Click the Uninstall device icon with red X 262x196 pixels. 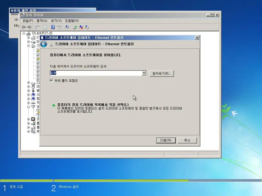pyautogui.click(x=81, y=27)
